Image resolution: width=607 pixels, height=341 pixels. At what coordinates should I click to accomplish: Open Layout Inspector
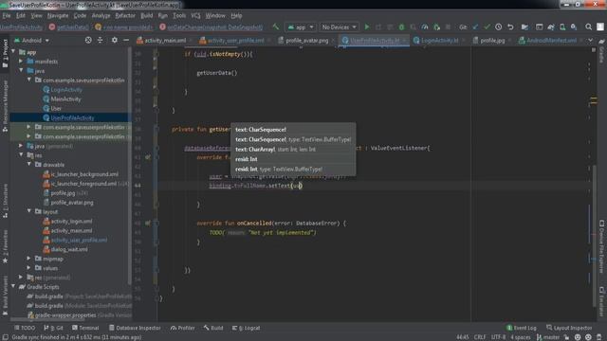pos(569,328)
